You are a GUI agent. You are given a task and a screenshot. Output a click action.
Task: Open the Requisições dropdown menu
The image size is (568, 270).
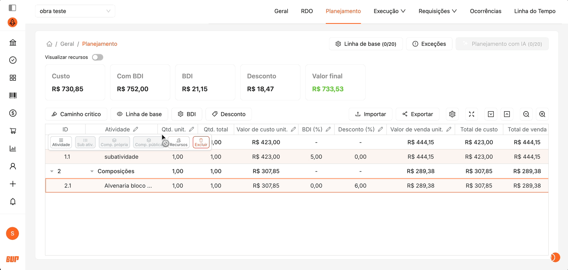coord(437,11)
